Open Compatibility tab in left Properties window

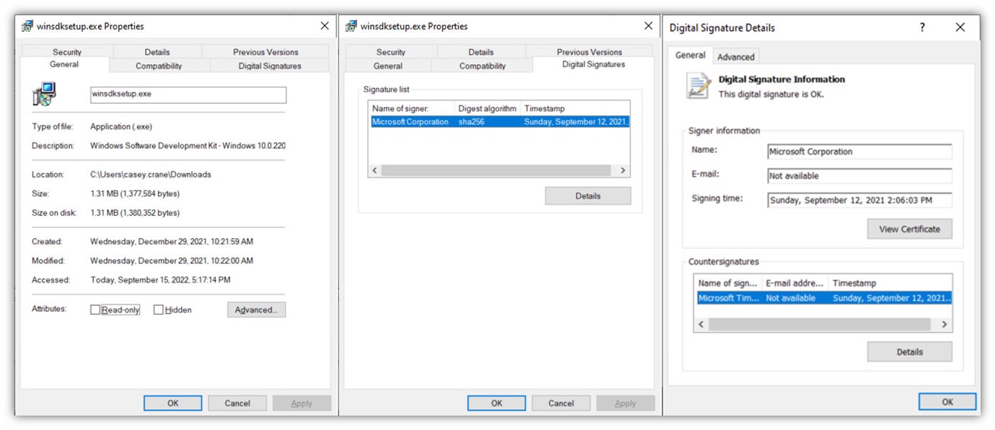pyautogui.click(x=159, y=66)
